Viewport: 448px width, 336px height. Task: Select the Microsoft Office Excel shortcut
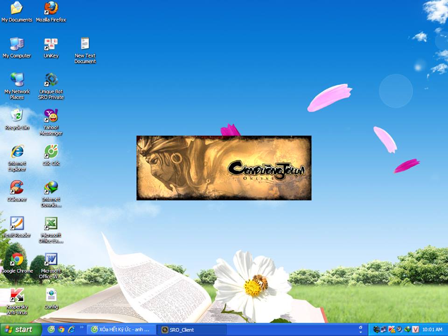click(51, 230)
